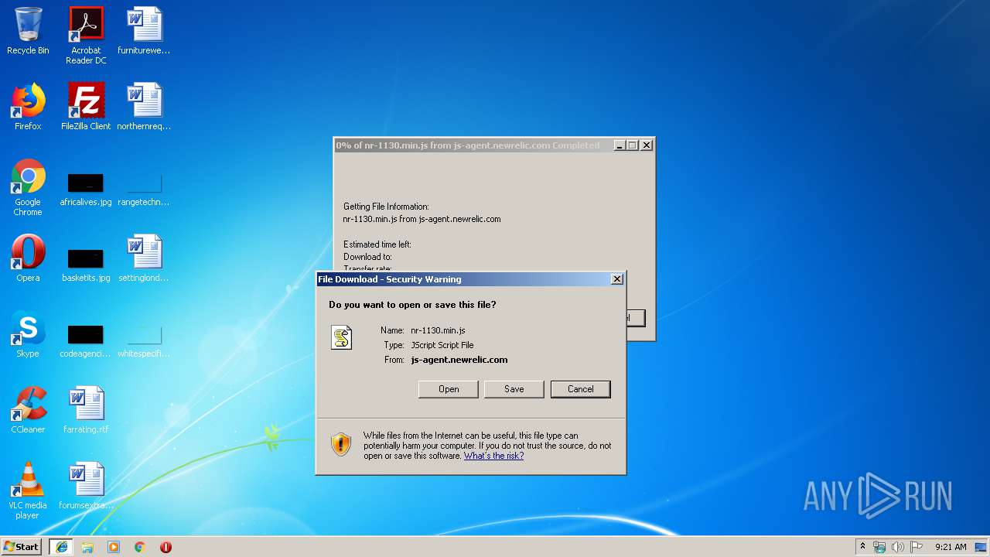Click "Do you want to open or save this file?"

click(x=412, y=305)
